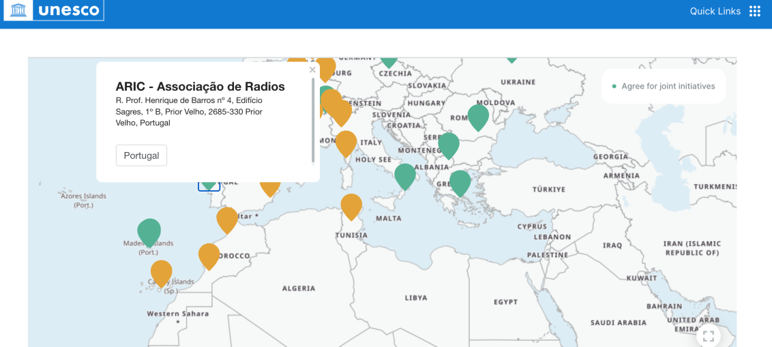Click the orange marker on Canary Islands
Screen dimensions: 772x347
coord(162,272)
